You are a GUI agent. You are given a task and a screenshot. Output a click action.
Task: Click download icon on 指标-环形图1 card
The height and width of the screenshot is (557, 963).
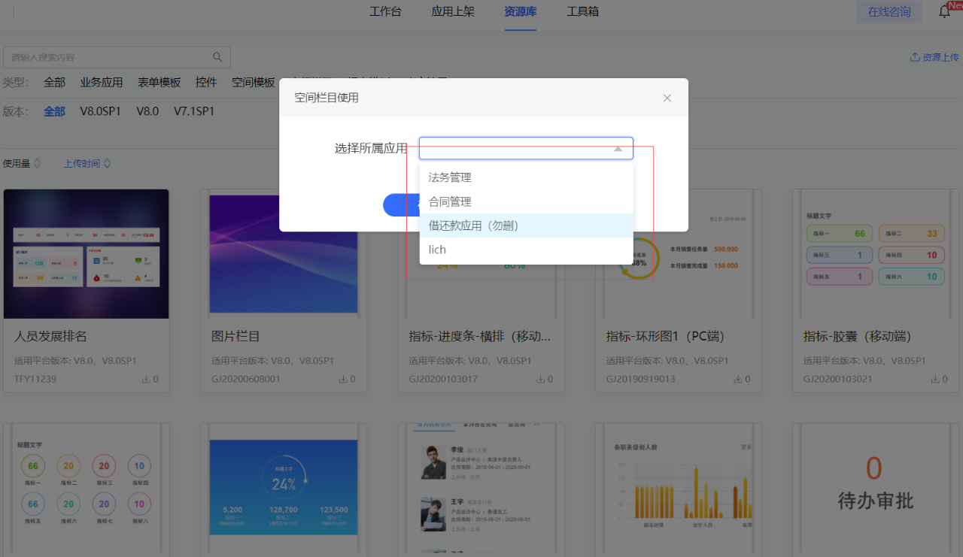tap(737, 380)
